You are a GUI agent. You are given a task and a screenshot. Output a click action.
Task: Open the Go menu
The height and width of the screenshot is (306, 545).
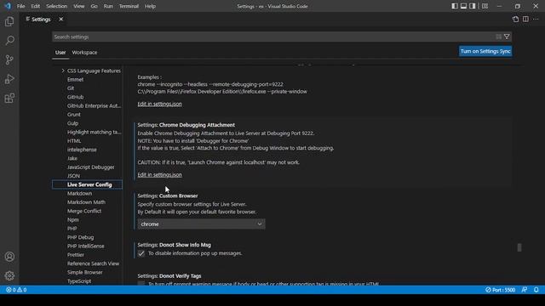pos(95,6)
